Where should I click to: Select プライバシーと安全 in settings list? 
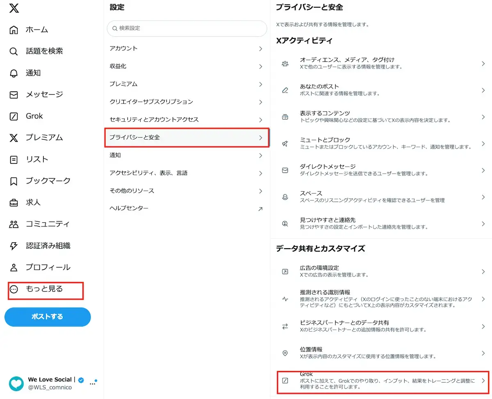tap(187, 138)
